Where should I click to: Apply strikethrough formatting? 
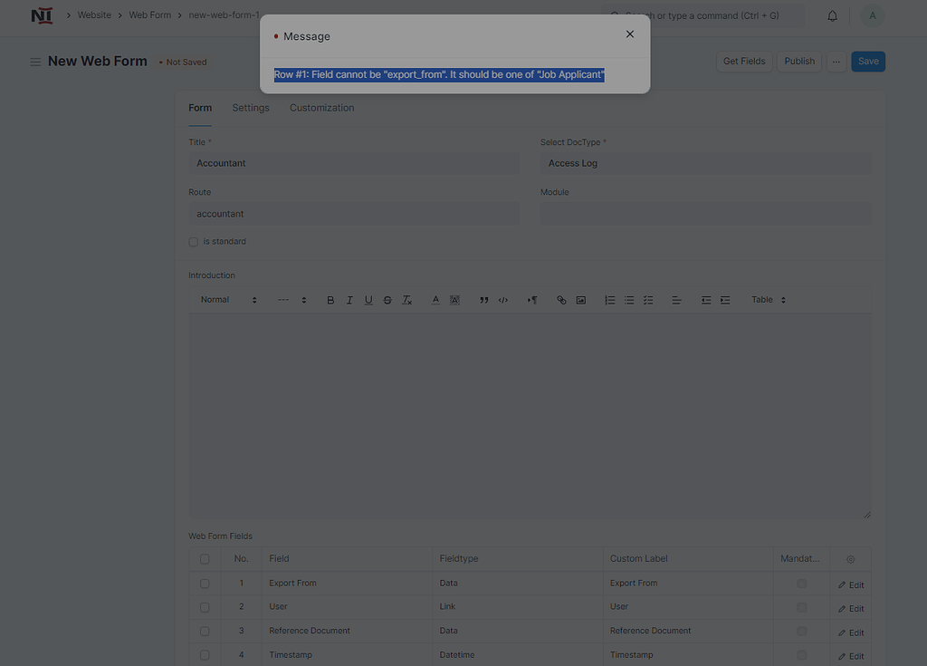[x=387, y=299]
